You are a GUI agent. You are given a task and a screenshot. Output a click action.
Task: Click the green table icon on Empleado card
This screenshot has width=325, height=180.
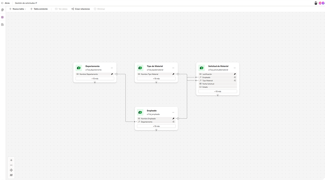click(x=140, y=112)
